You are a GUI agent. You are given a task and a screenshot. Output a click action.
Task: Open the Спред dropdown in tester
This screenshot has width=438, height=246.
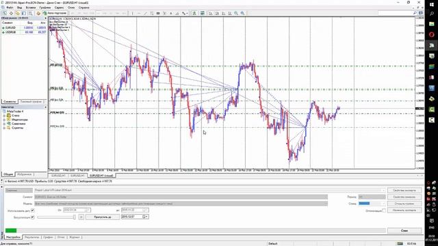pyautogui.click(x=372, y=204)
